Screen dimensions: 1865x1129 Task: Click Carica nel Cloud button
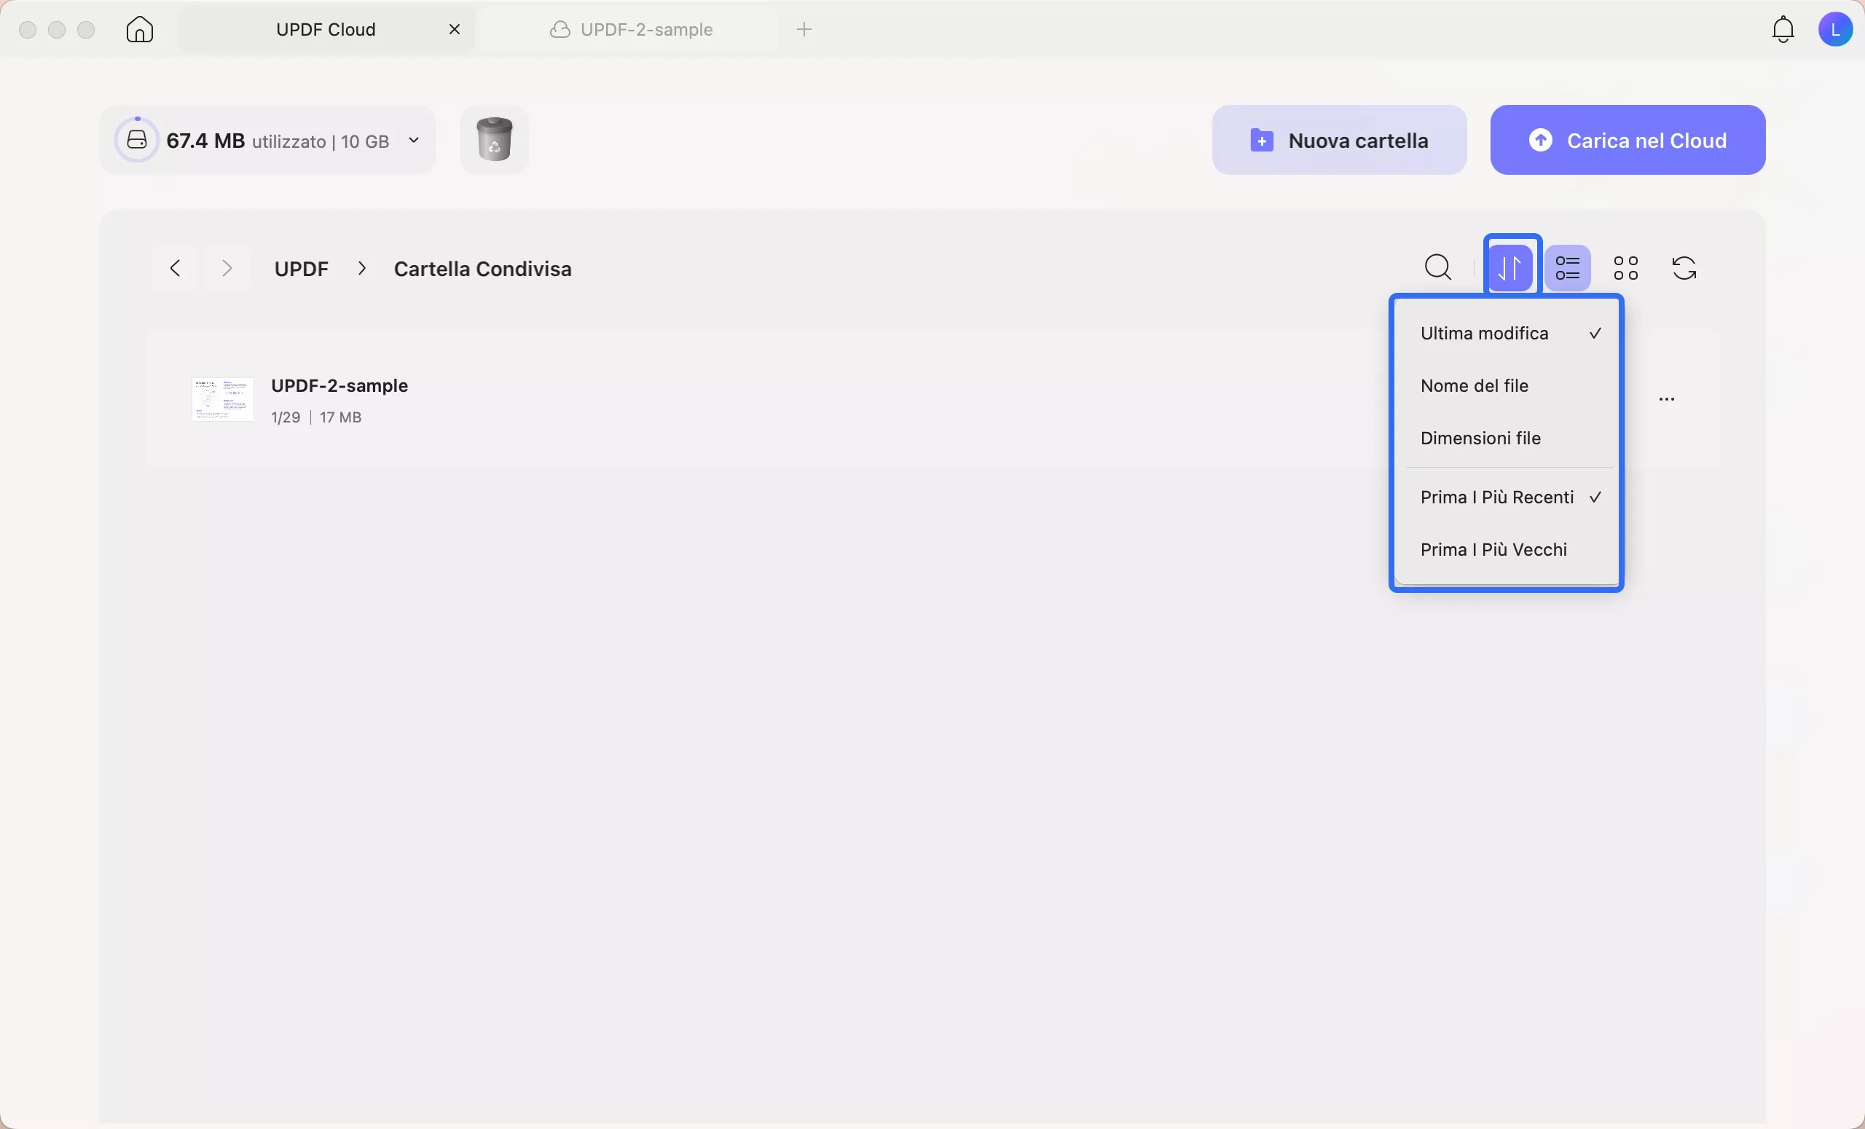[x=1627, y=140]
